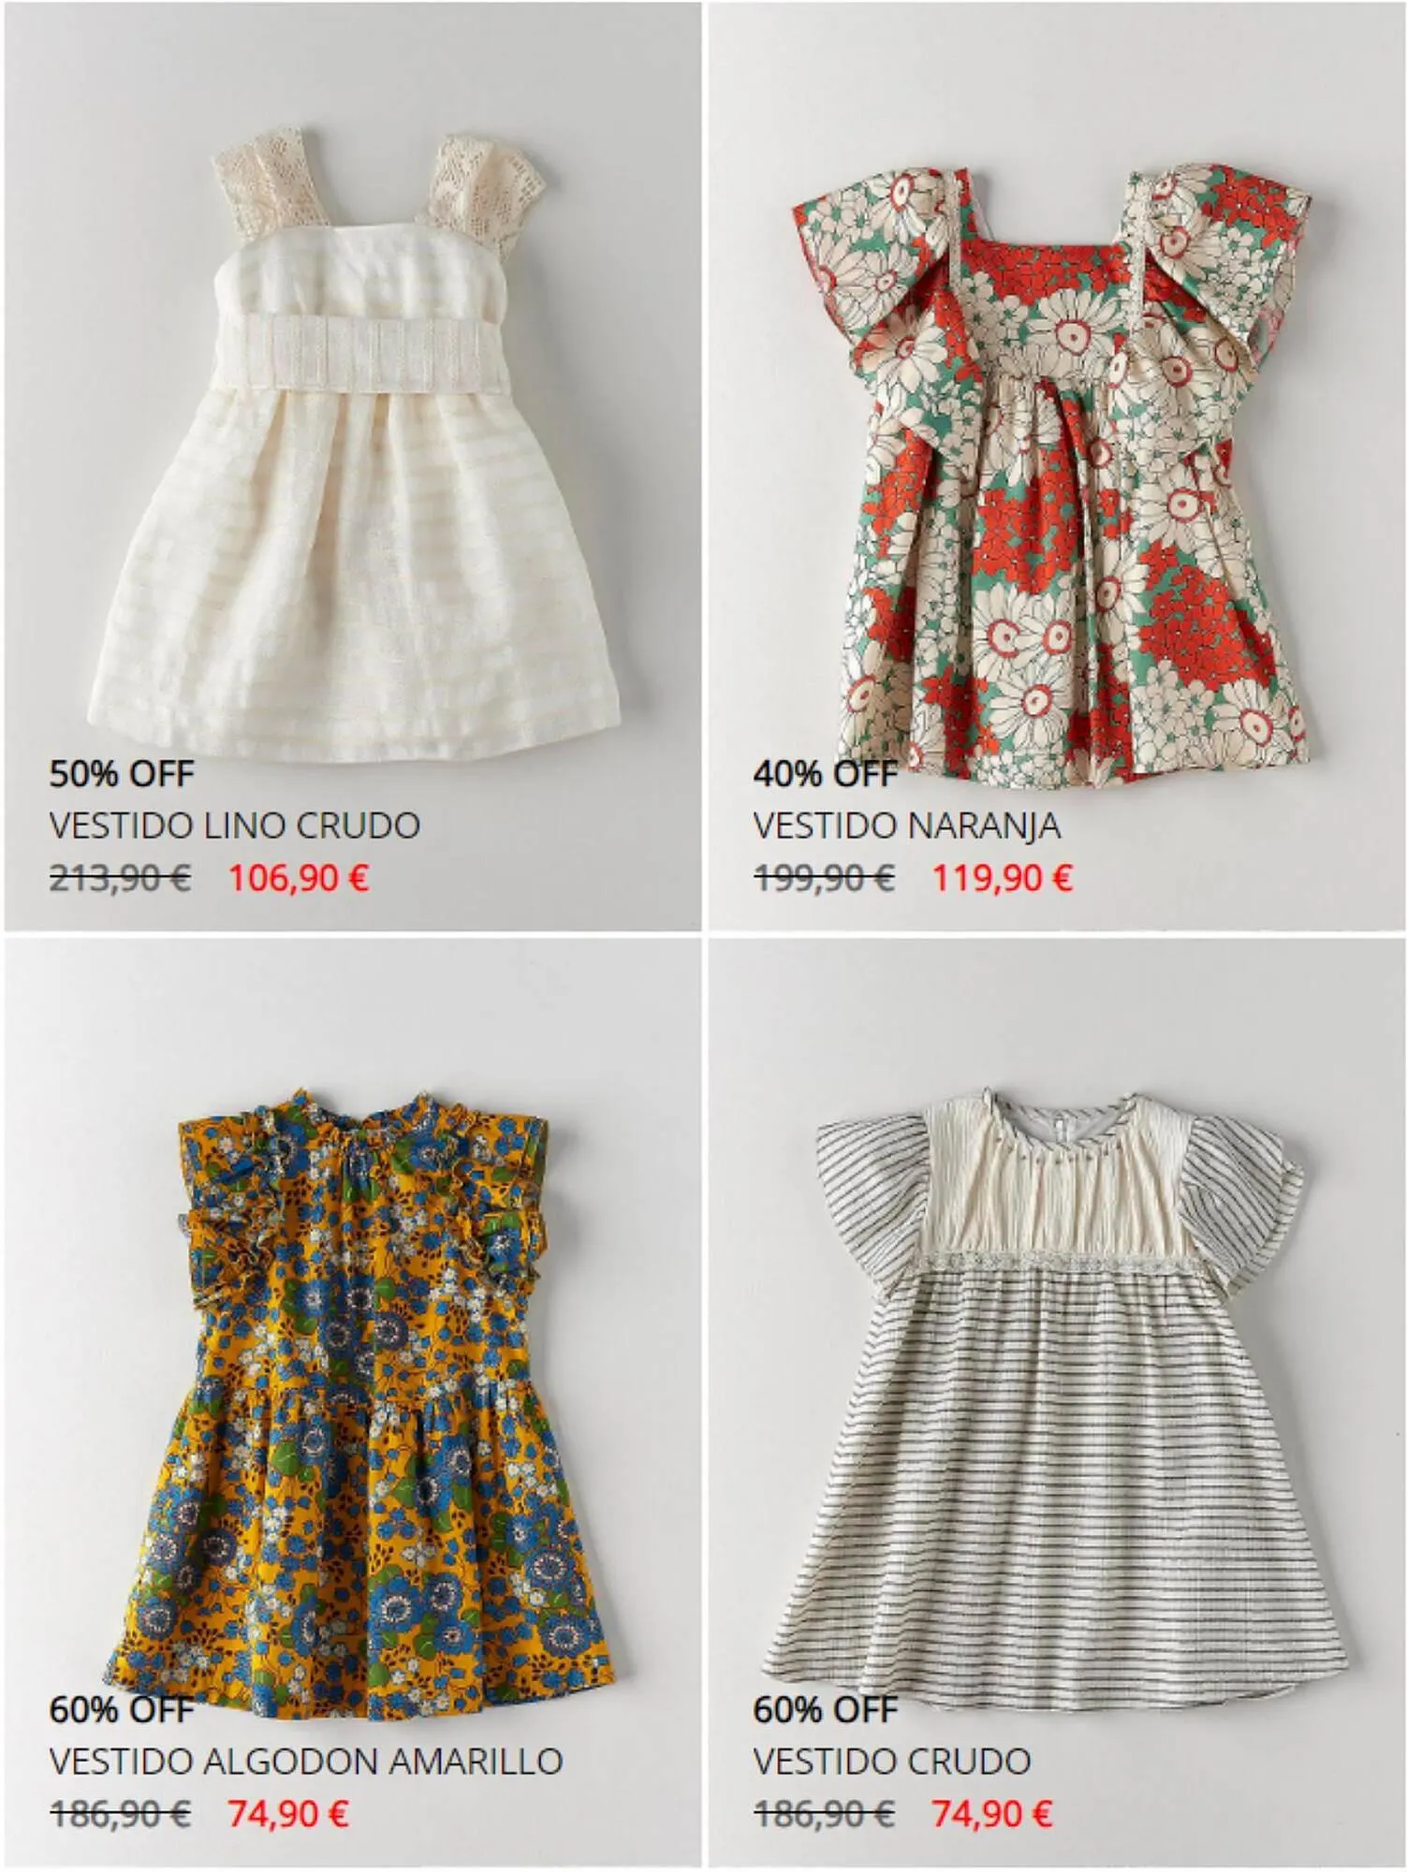Image resolution: width=1407 pixels, height=1872 pixels.
Task: Click the sale price 106,90 €
Action: tap(300, 878)
